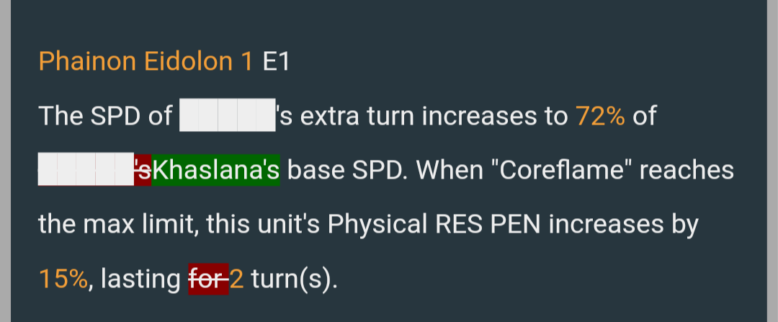Click the white redacted block before "Khaslana's"
Viewport: 778px width, 322px height.
(86, 170)
